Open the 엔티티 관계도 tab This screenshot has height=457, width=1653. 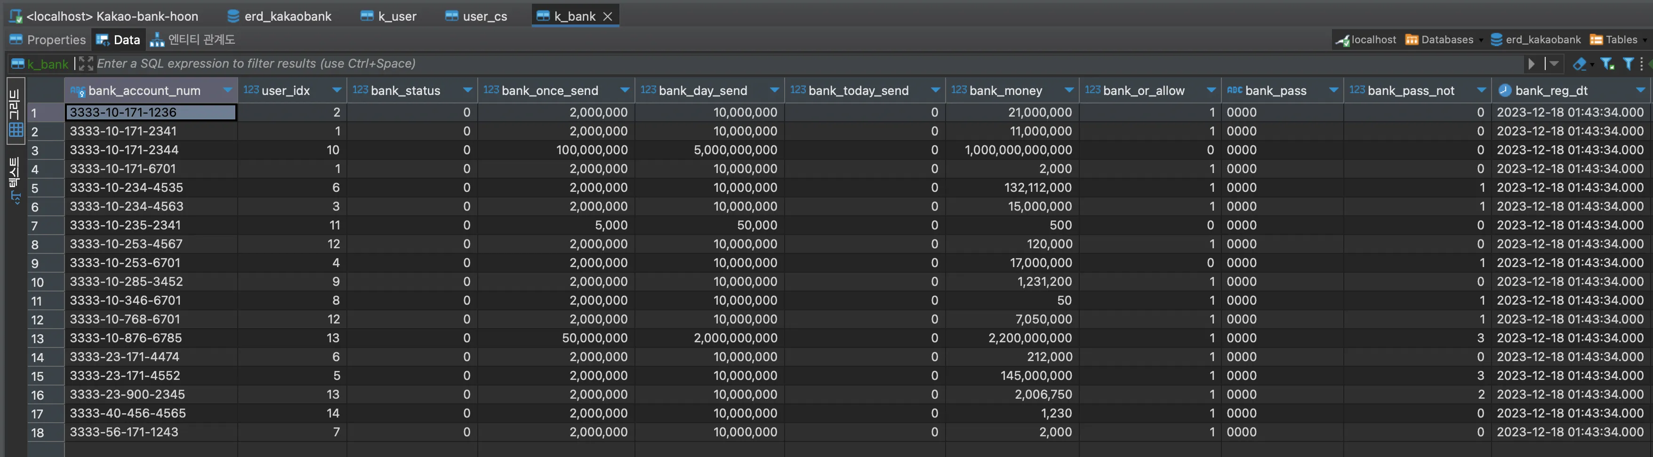193,40
